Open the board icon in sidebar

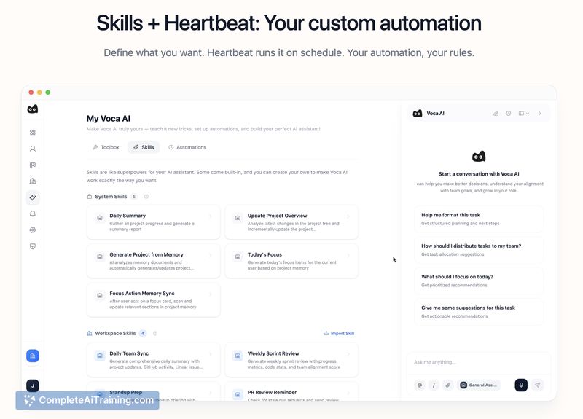click(33, 165)
